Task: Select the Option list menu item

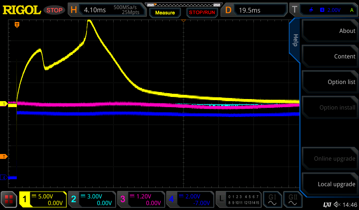Action: pyautogui.click(x=329, y=82)
